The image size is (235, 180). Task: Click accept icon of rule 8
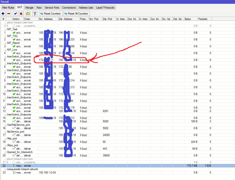click(14, 80)
